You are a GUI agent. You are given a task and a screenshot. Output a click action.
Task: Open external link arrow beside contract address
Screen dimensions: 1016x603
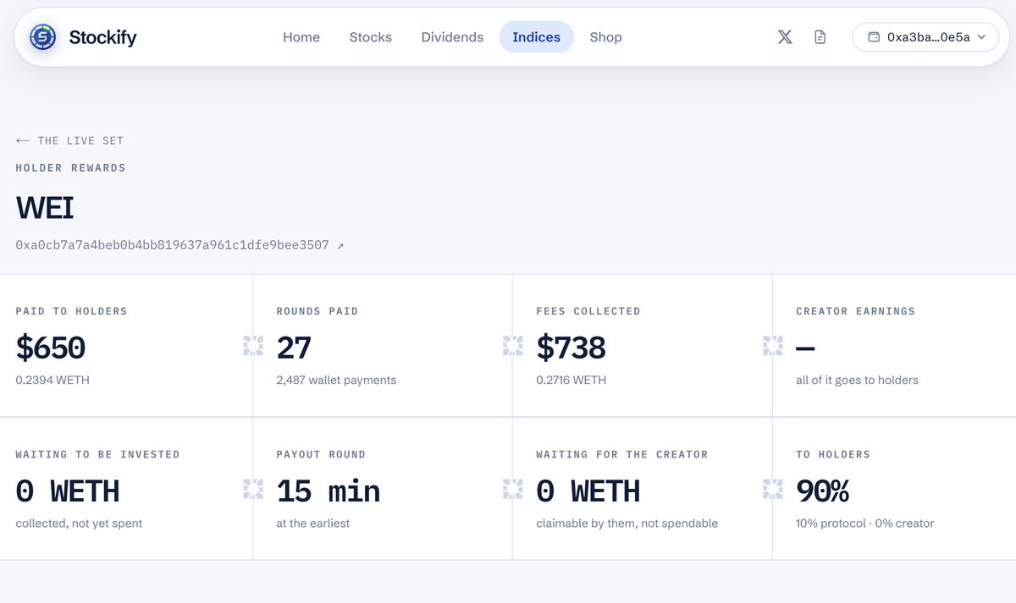(340, 245)
